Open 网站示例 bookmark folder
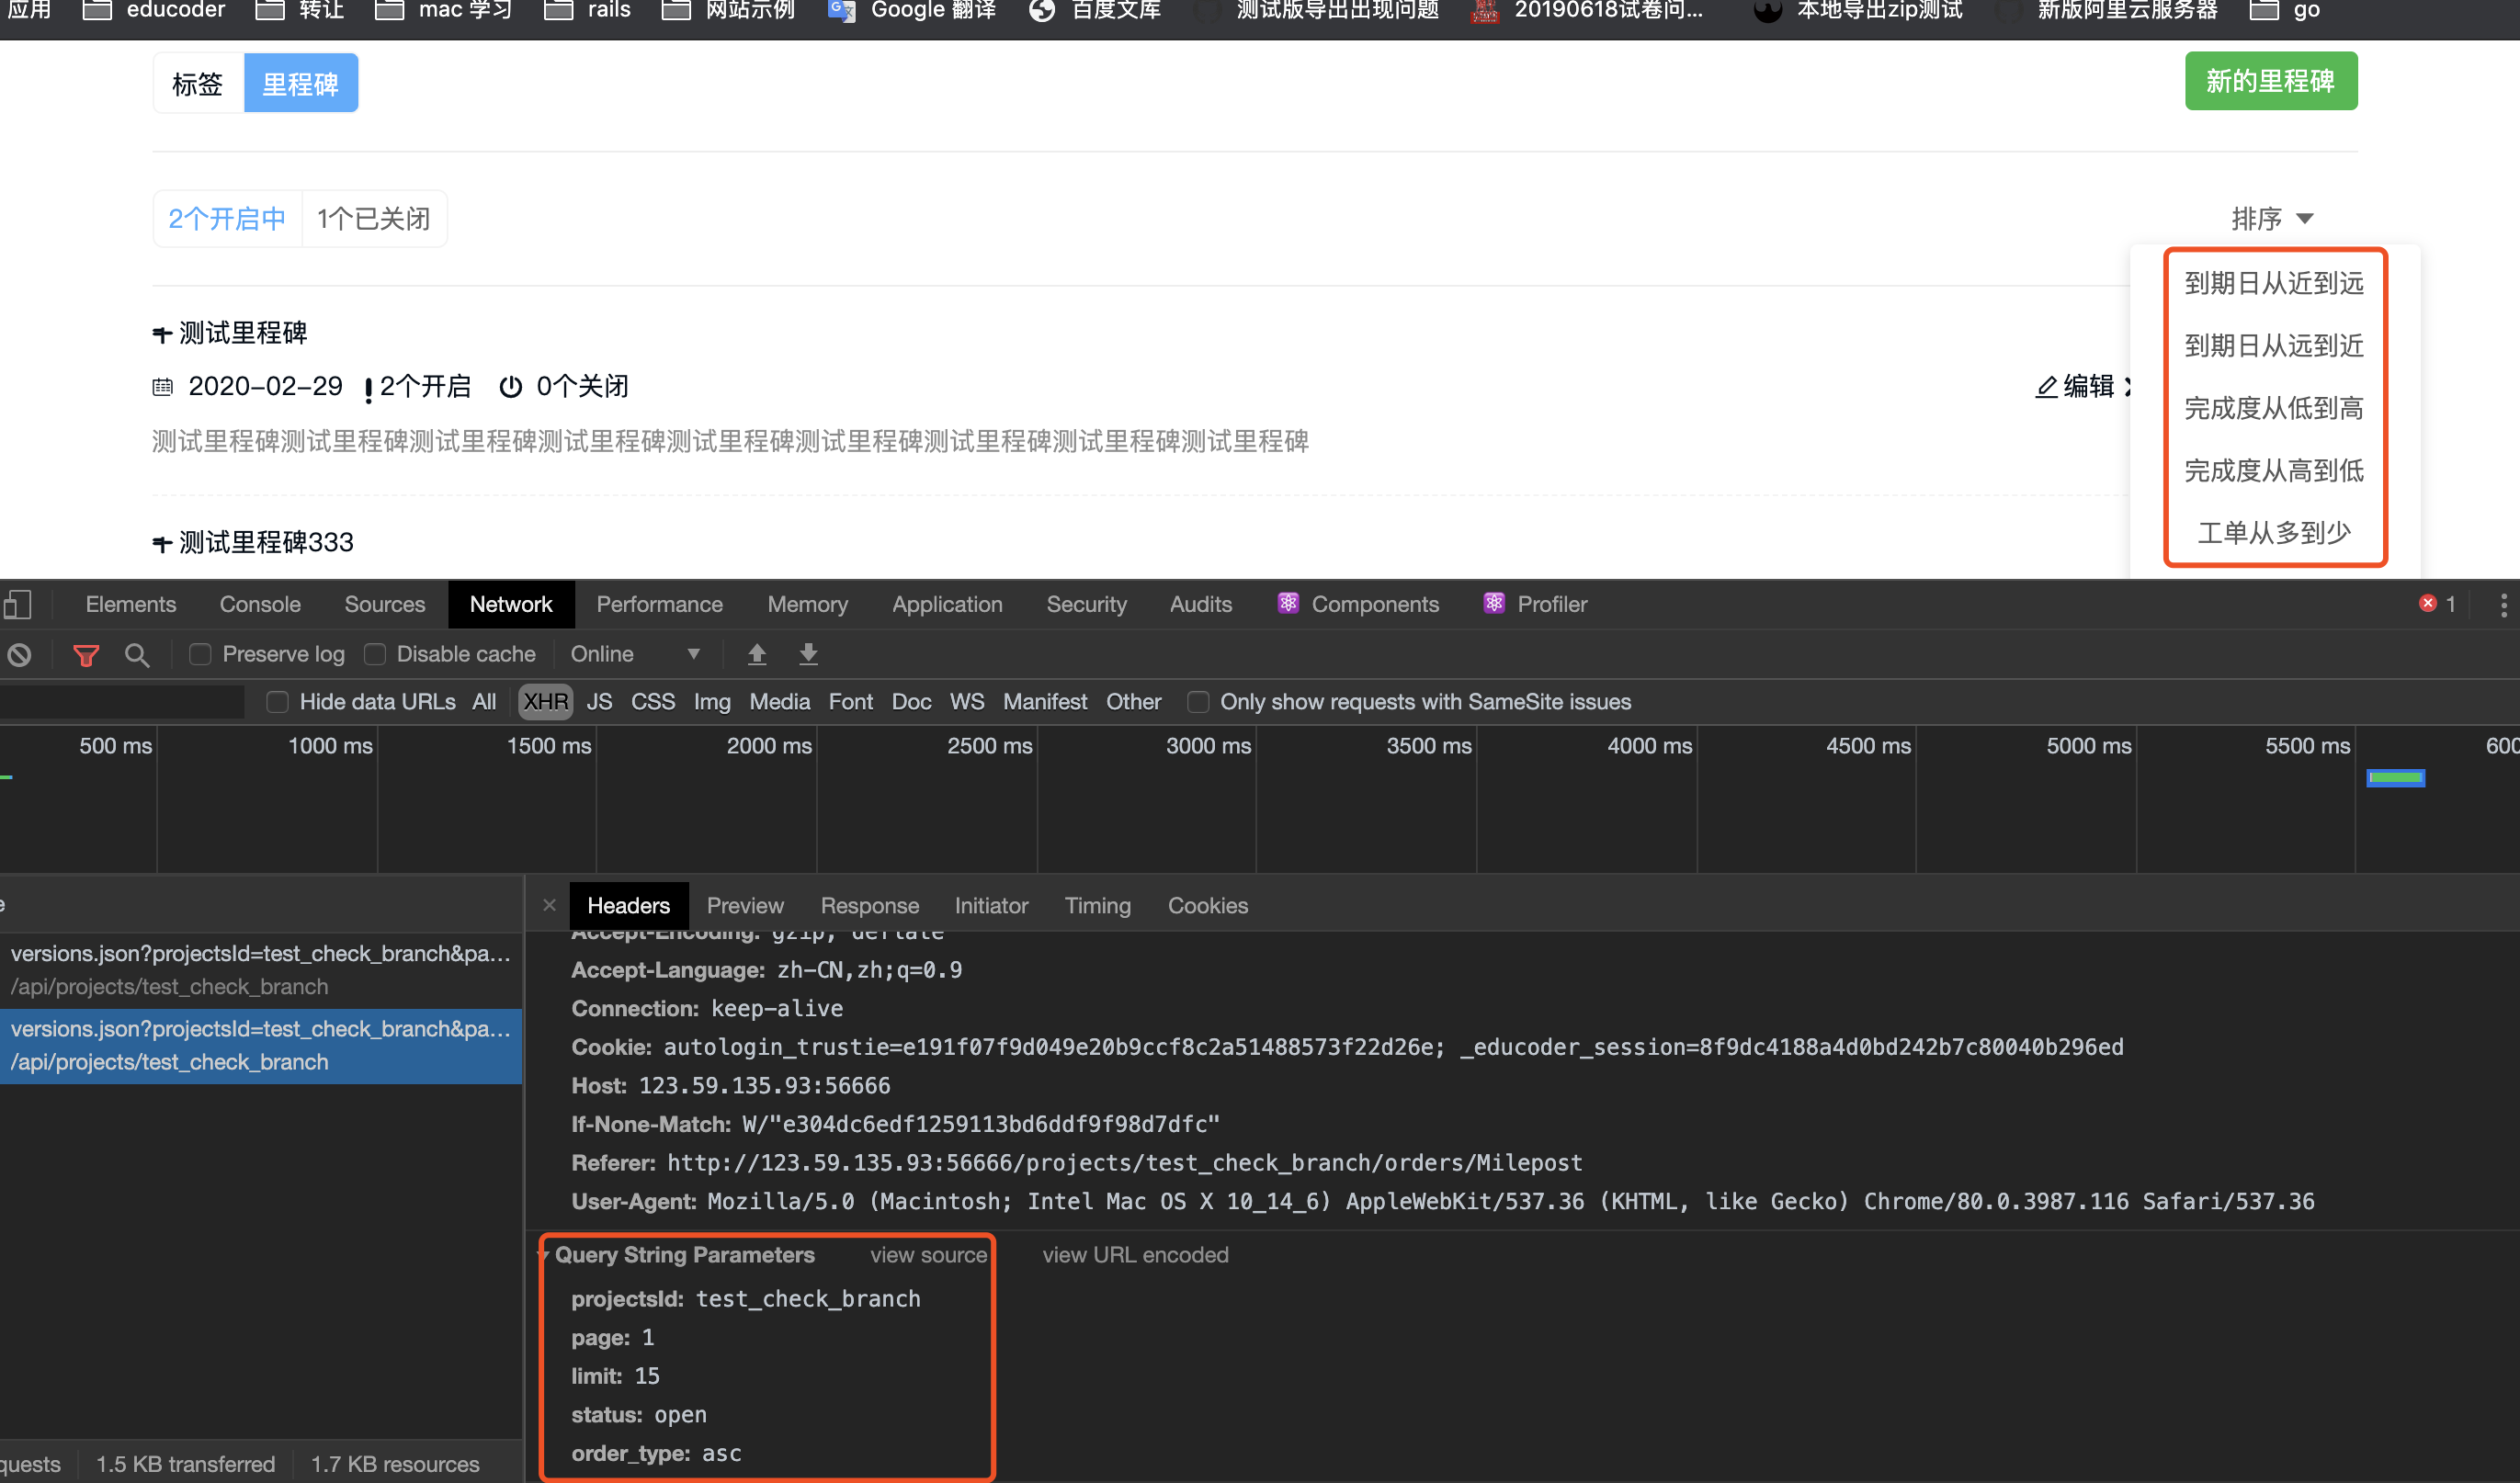Screen dimensions: 2520x1483 [x=728, y=10]
